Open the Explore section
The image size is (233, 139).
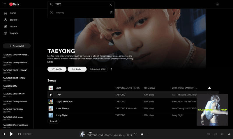click(x=13, y=20)
